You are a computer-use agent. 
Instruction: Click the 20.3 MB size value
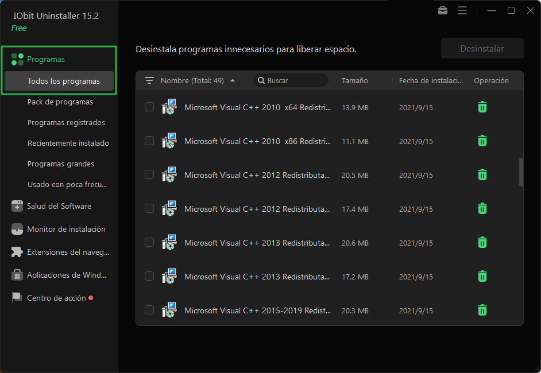tap(355, 310)
